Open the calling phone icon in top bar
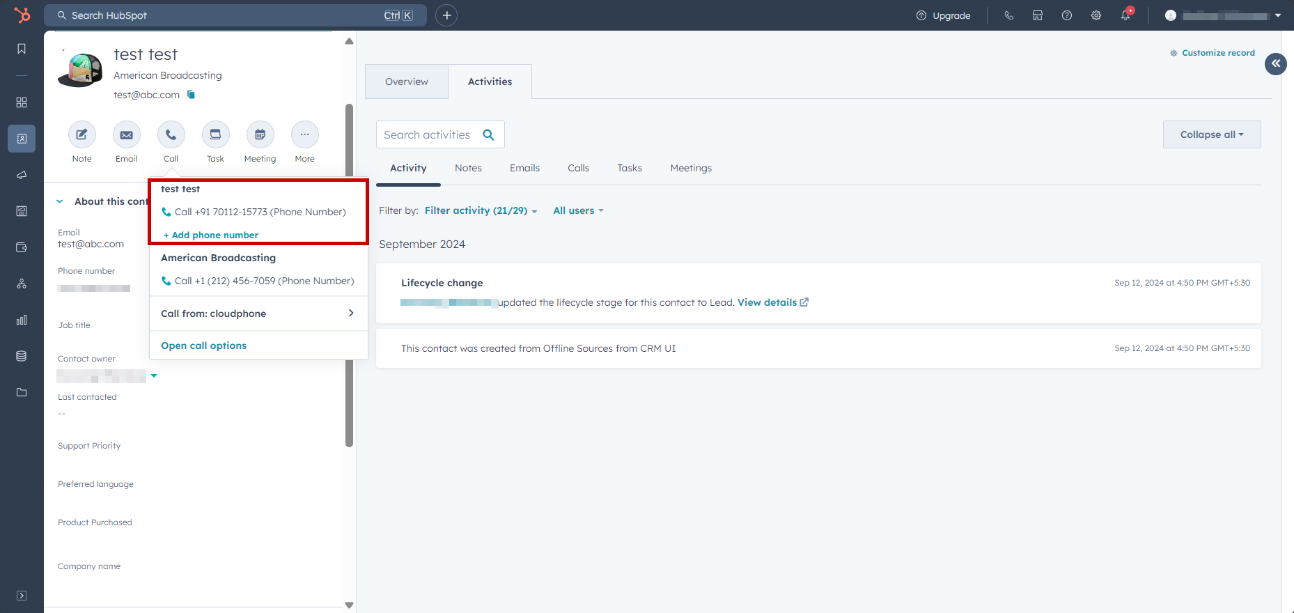Screen dimensions: 1294x613 [x=1008, y=15]
